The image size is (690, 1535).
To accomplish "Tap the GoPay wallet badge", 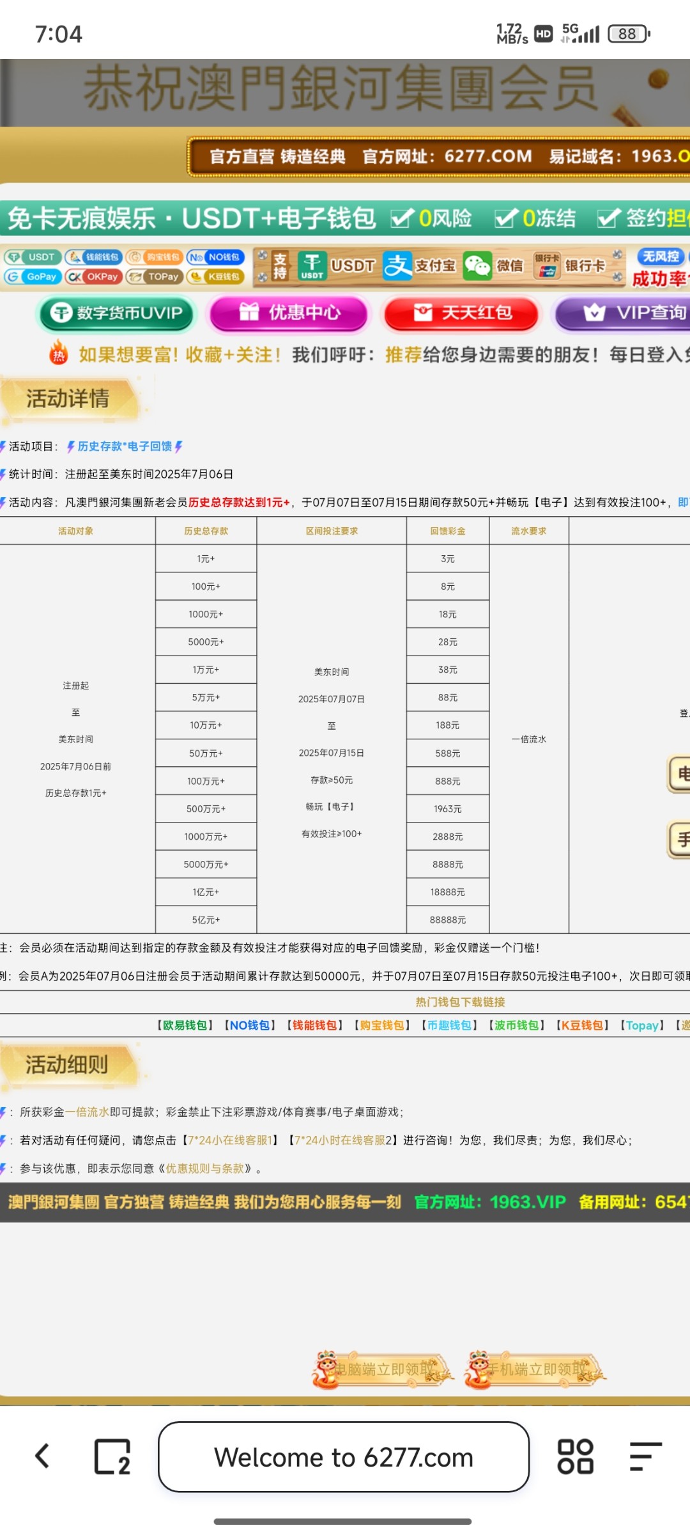I will [33, 277].
